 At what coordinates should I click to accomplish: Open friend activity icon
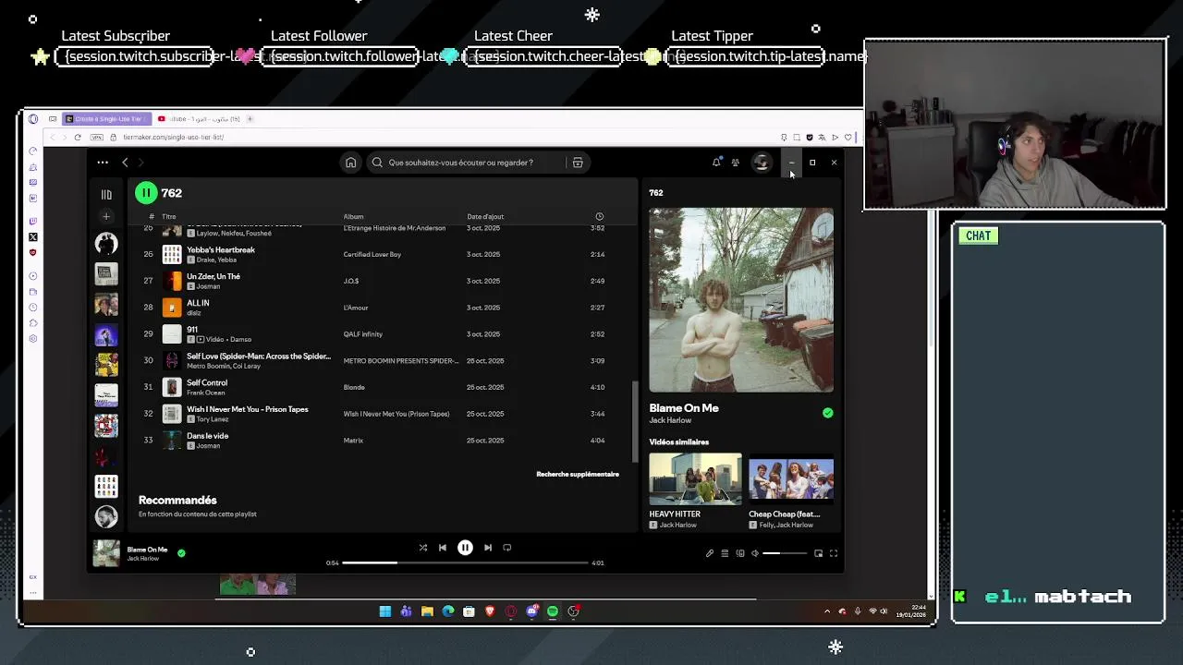tap(736, 163)
